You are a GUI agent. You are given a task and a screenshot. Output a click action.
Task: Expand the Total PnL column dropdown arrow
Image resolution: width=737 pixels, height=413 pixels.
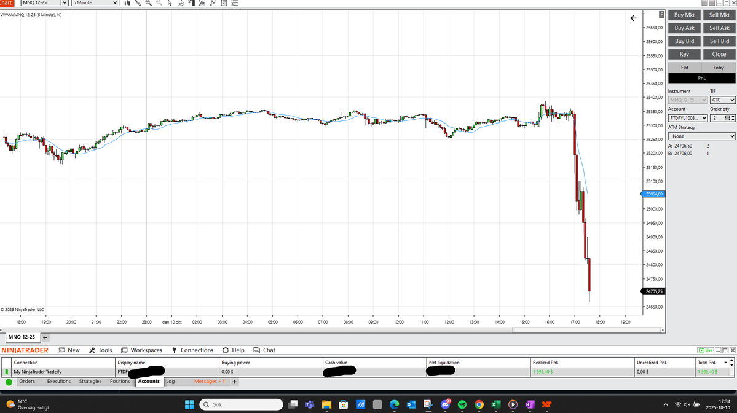(726, 363)
